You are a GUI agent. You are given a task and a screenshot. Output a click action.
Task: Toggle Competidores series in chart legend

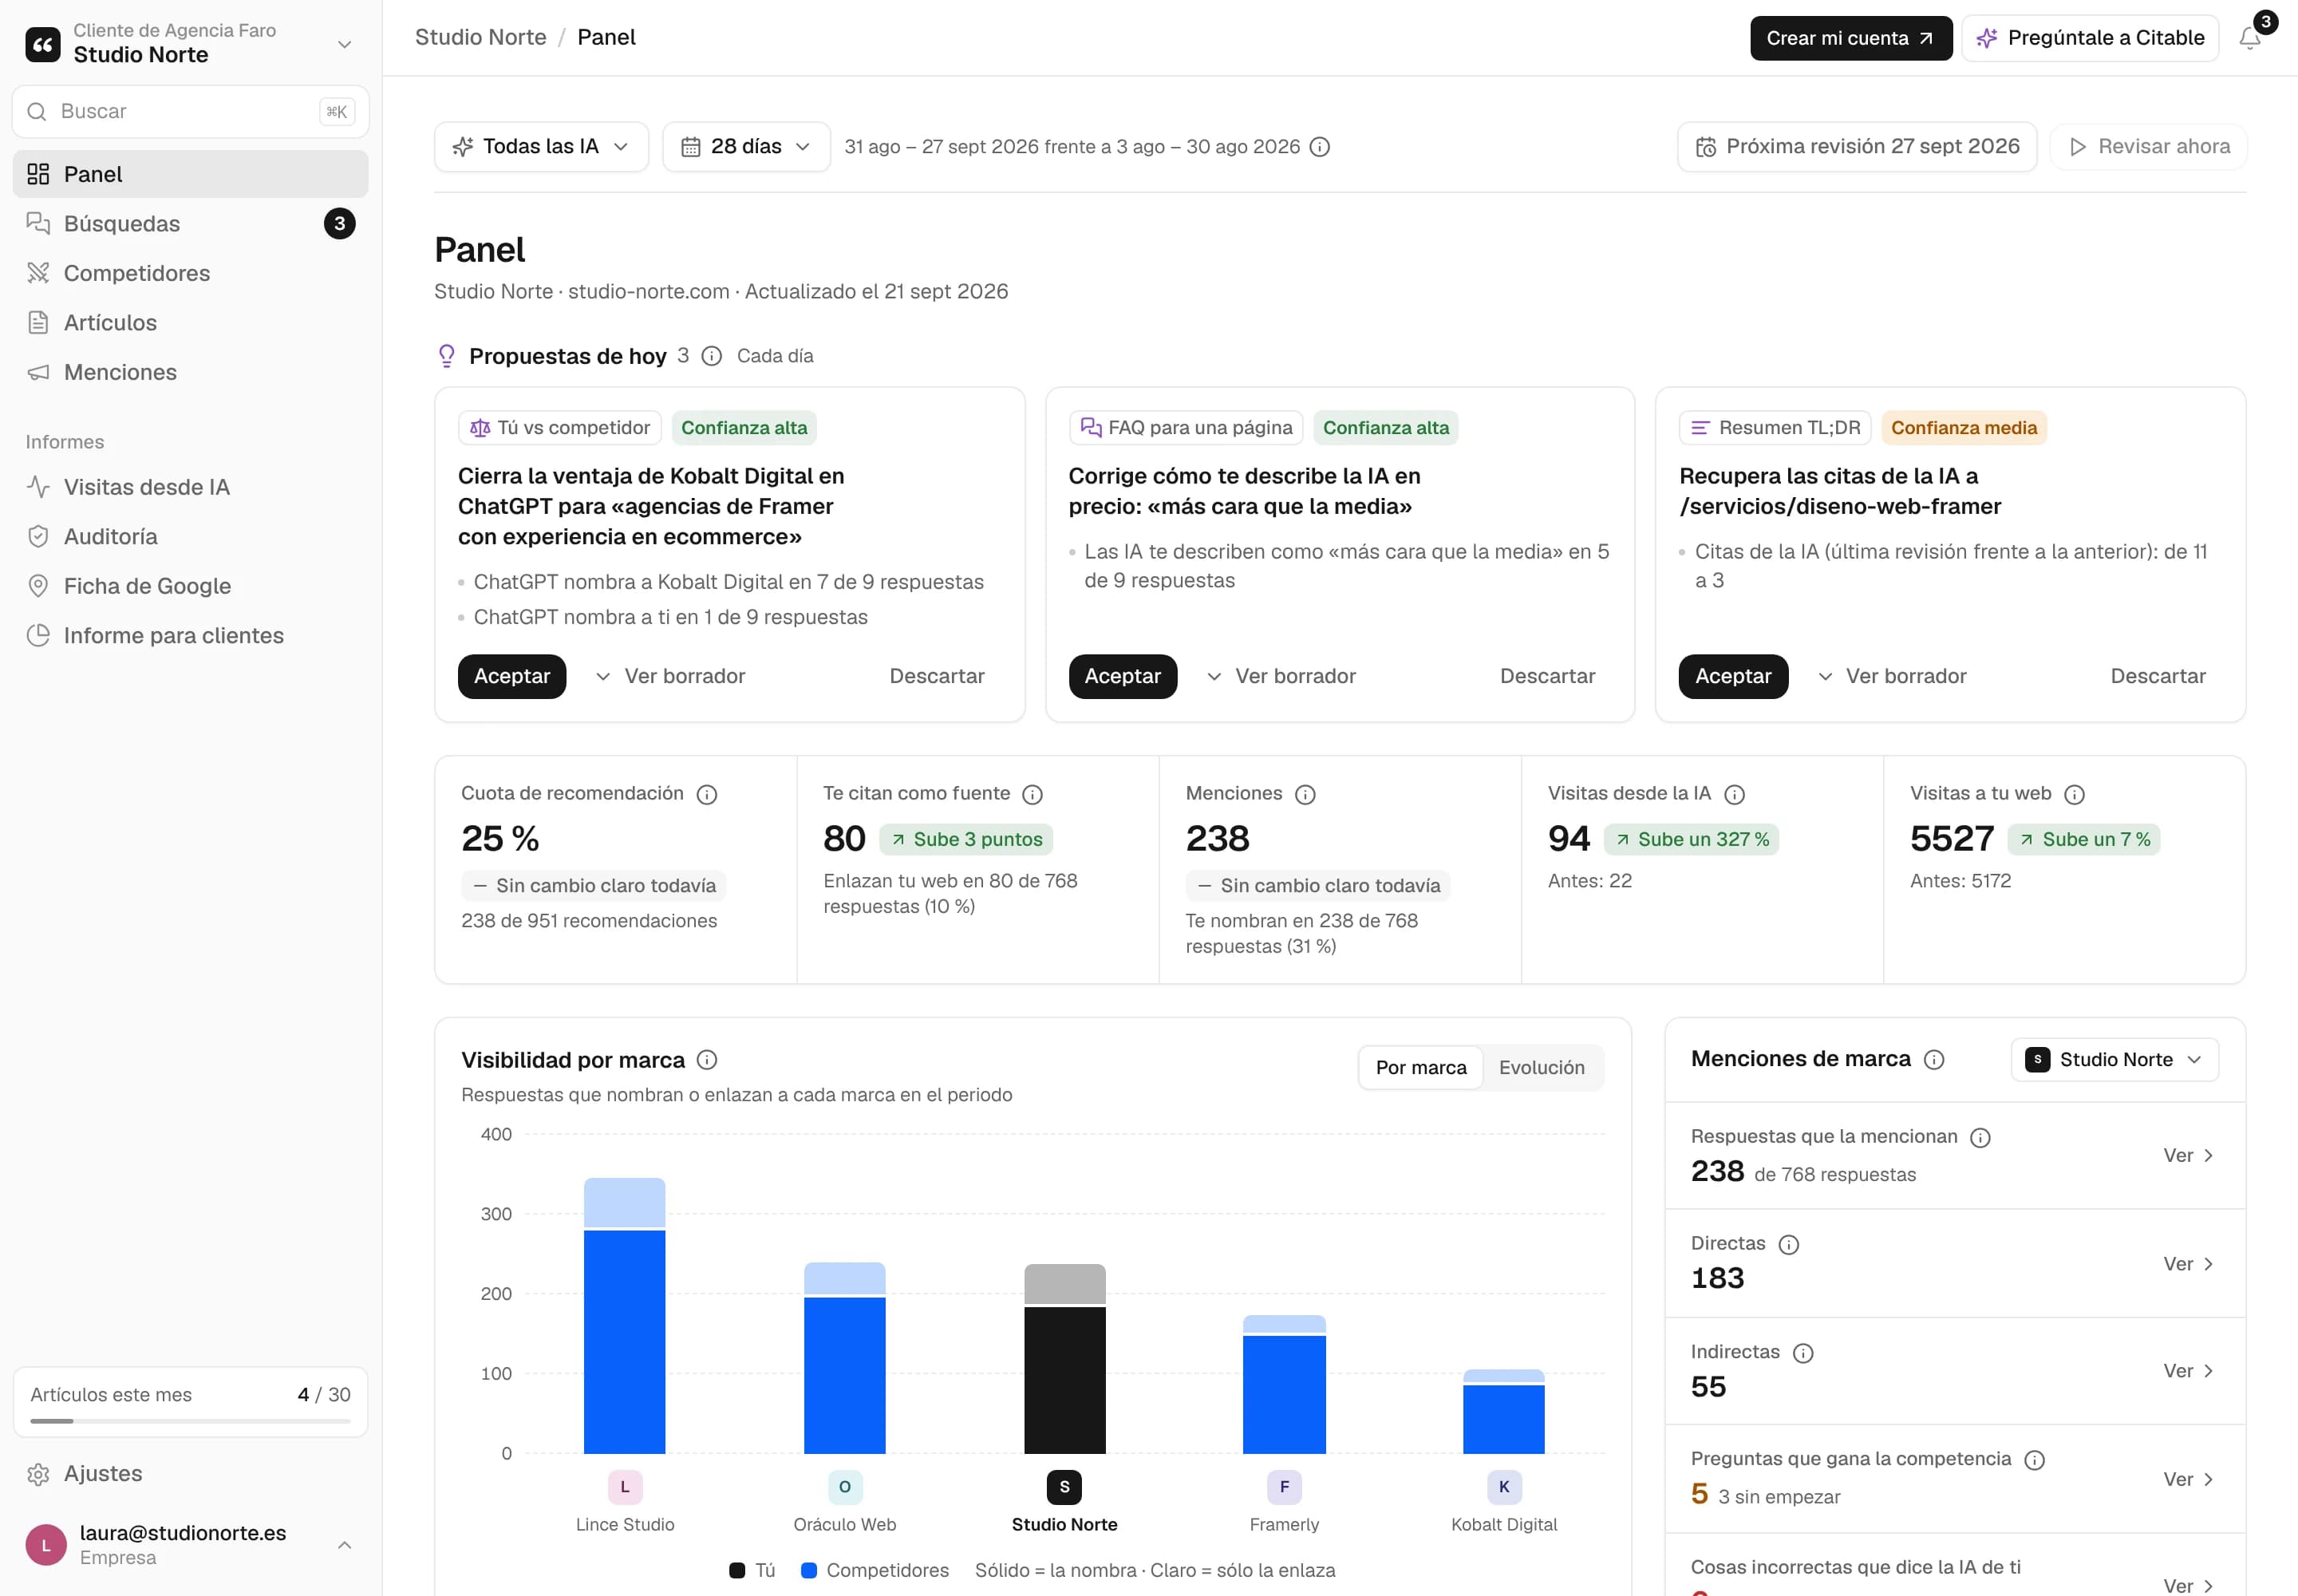[x=875, y=1570]
